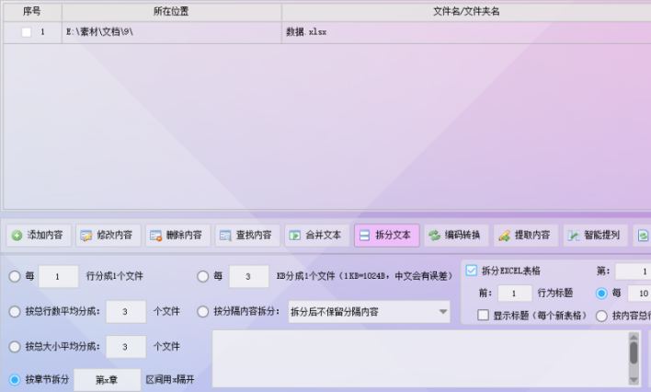Image resolution: width=651 pixels, height=392 pixels.
Task: Select the 每…KB分成1个文件 radio button
Action: coord(202,276)
